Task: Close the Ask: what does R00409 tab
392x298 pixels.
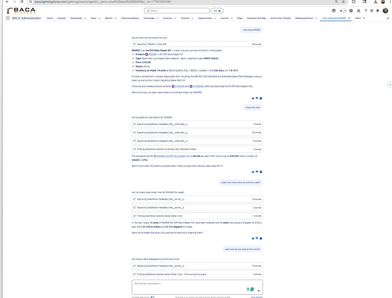Action: pos(350,18)
